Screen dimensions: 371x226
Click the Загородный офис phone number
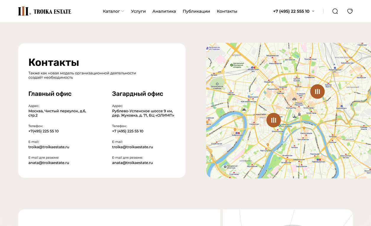click(x=128, y=131)
